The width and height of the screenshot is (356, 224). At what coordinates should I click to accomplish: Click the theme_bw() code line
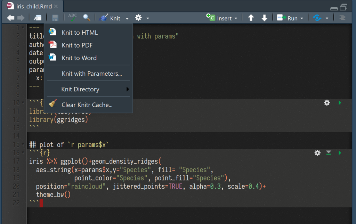[x=53, y=194]
